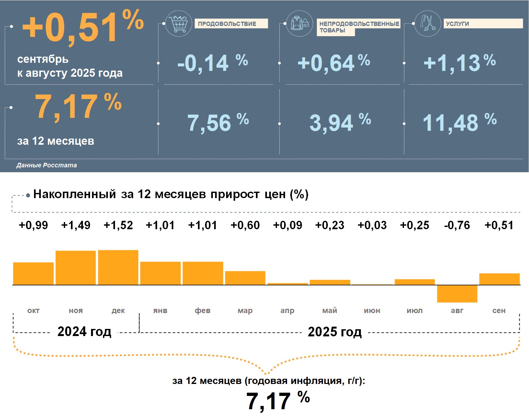Click the -0,14% food monthly value
This screenshot has height=416, width=529.
pyautogui.click(x=213, y=63)
